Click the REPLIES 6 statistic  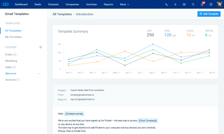coord(209,33)
